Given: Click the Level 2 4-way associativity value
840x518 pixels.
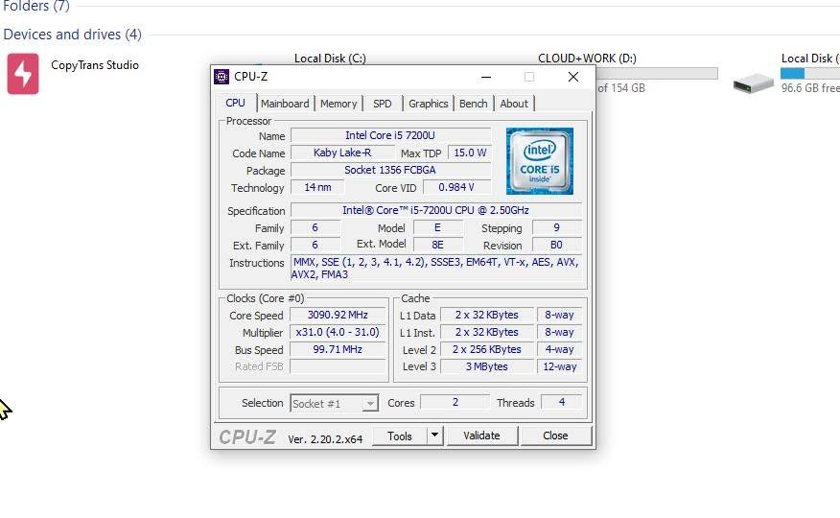Looking at the screenshot, I should 559,349.
